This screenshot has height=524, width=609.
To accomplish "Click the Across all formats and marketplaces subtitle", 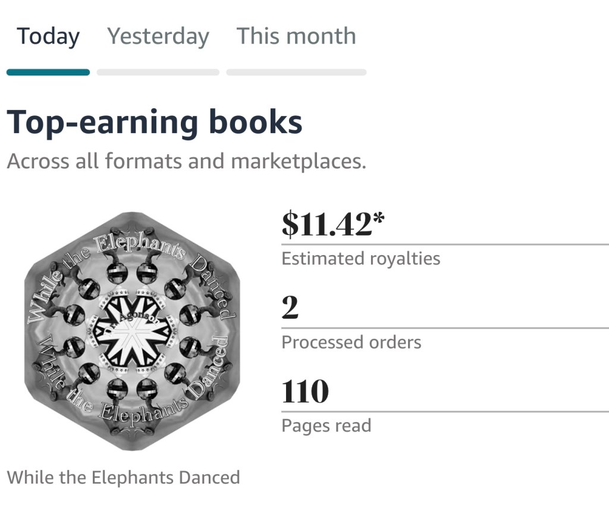I will click(186, 161).
